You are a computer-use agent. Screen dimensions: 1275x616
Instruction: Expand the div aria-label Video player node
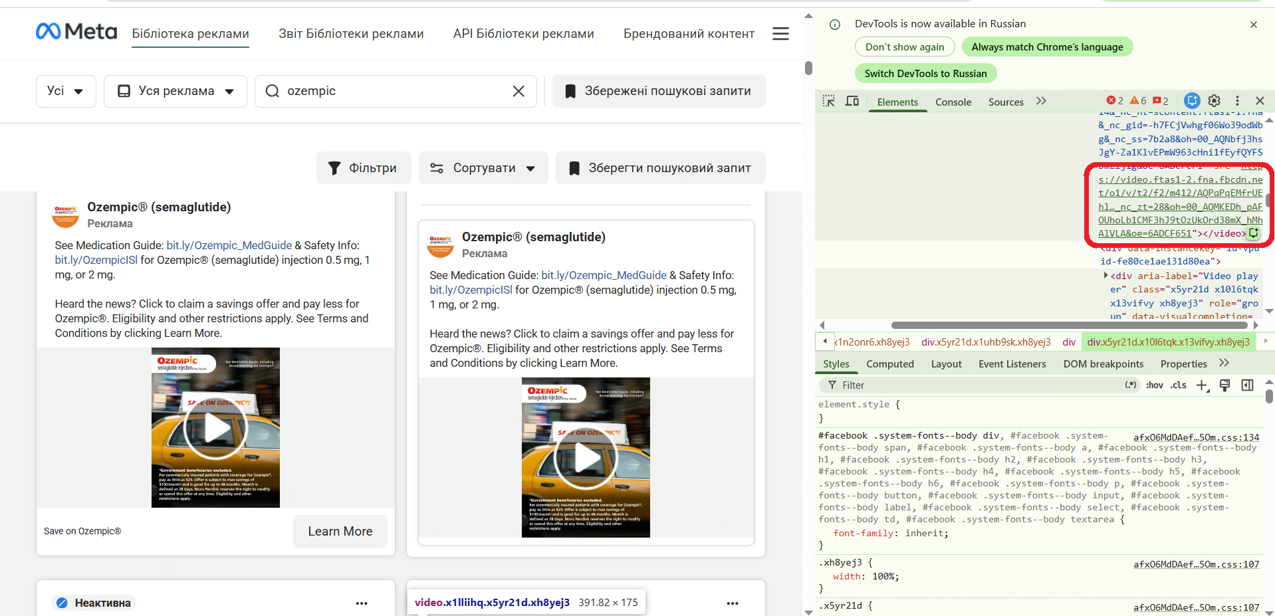pyautogui.click(x=1105, y=275)
